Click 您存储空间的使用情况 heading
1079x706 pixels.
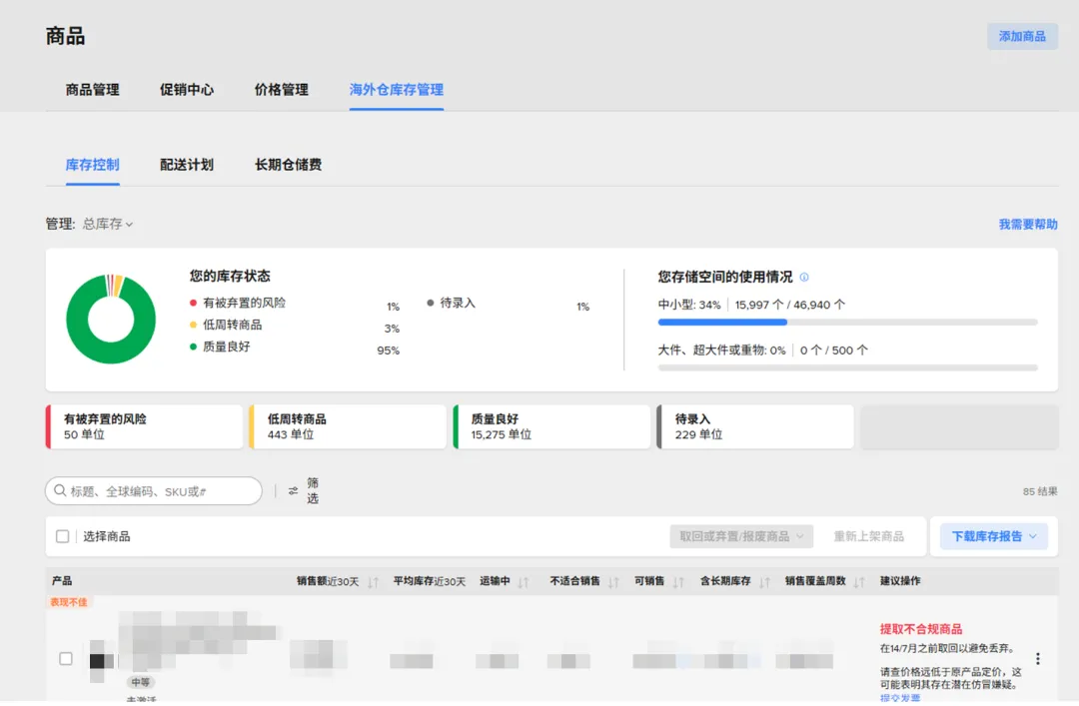coord(725,277)
